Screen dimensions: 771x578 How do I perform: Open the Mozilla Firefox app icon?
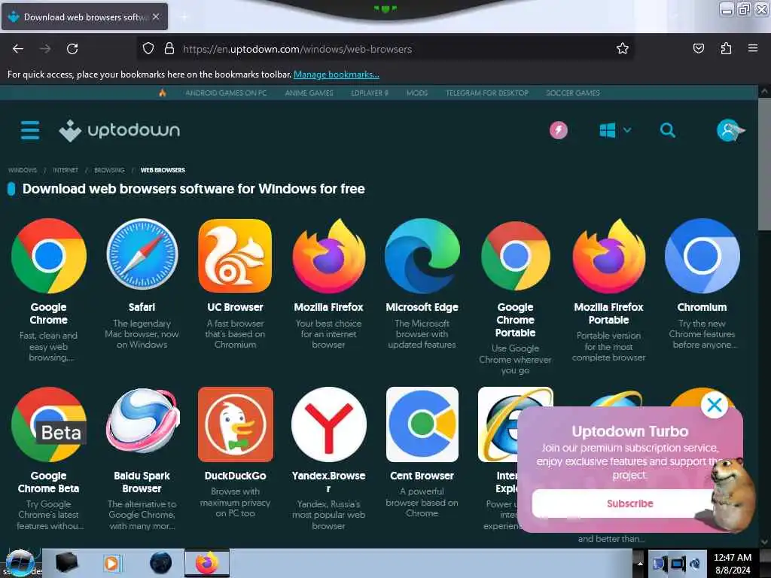328,256
